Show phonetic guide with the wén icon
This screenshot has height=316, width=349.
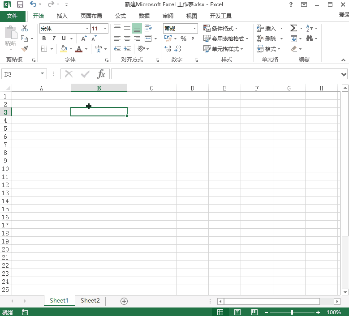click(98, 48)
